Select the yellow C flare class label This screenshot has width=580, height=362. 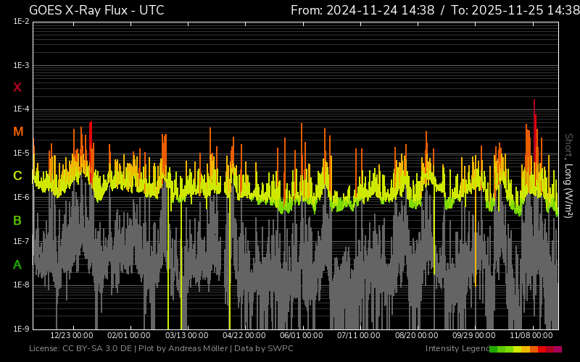pyautogui.click(x=17, y=176)
